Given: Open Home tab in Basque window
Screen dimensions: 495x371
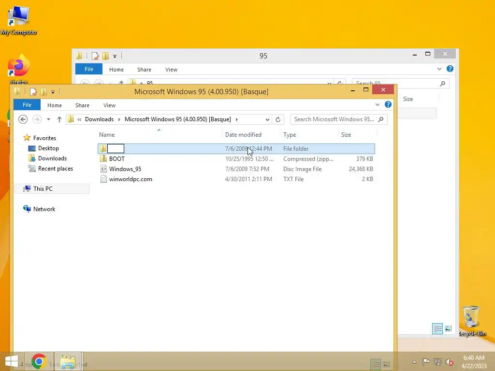Looking at the screenshot, I should click(54, 105).
